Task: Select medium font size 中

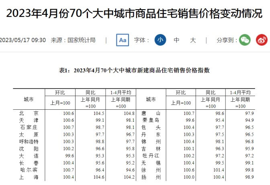Action: (176, 40)
